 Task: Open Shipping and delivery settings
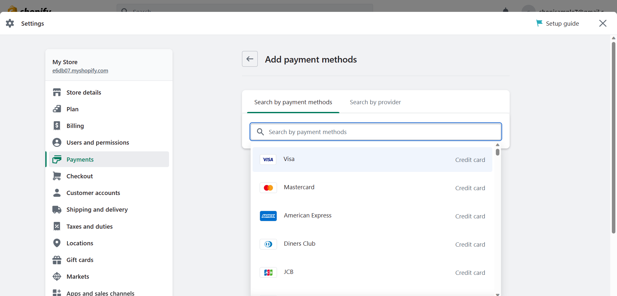tap(109, 209)
